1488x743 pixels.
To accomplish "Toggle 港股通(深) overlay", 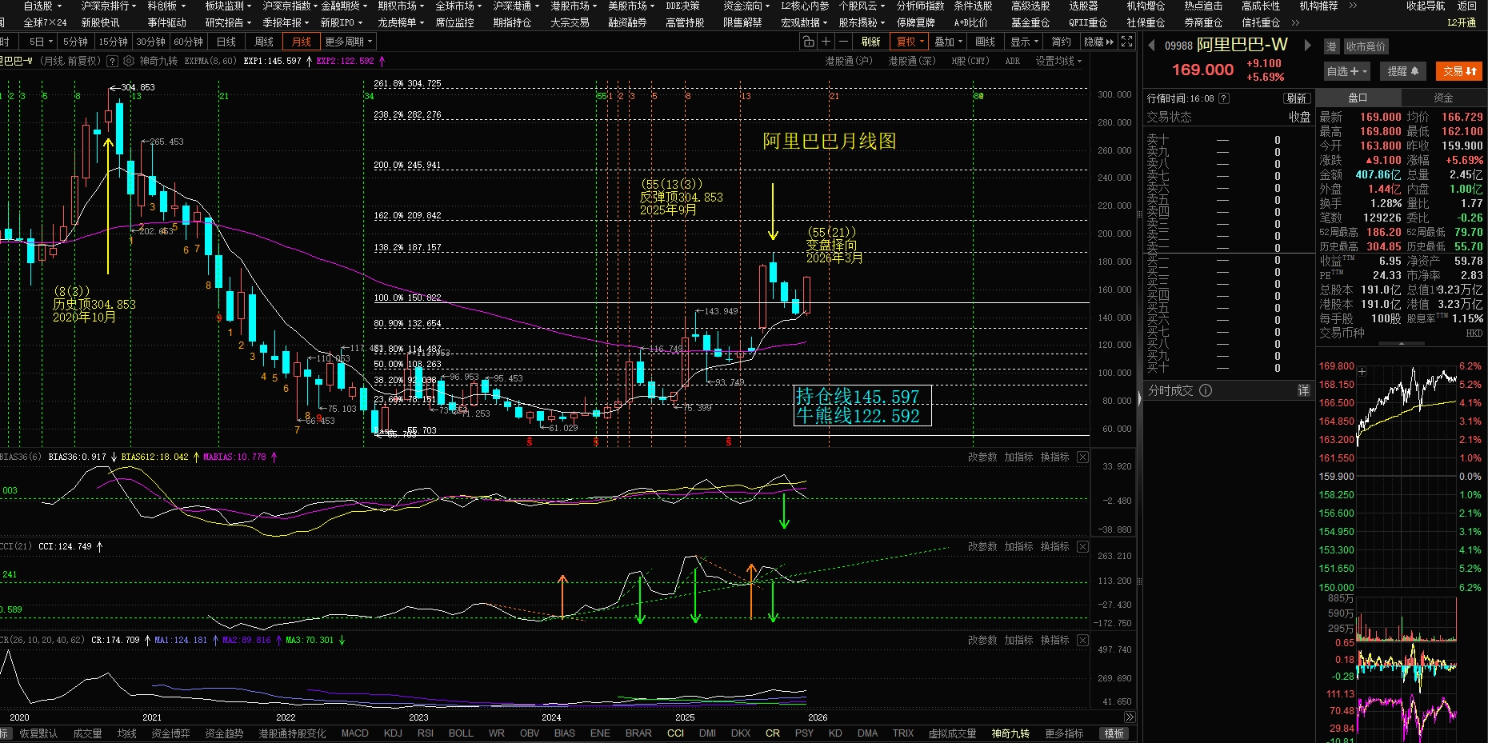I will [911, 61].
